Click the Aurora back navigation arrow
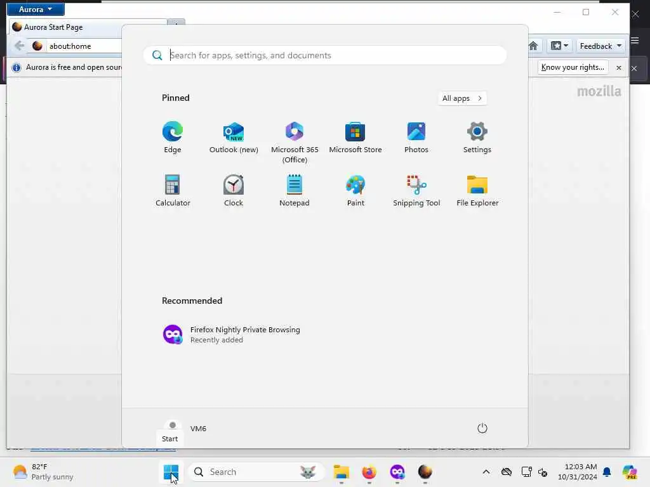 point(19,46)
